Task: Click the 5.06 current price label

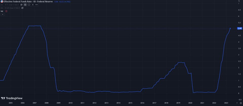Action: click(x=240, y=28)
